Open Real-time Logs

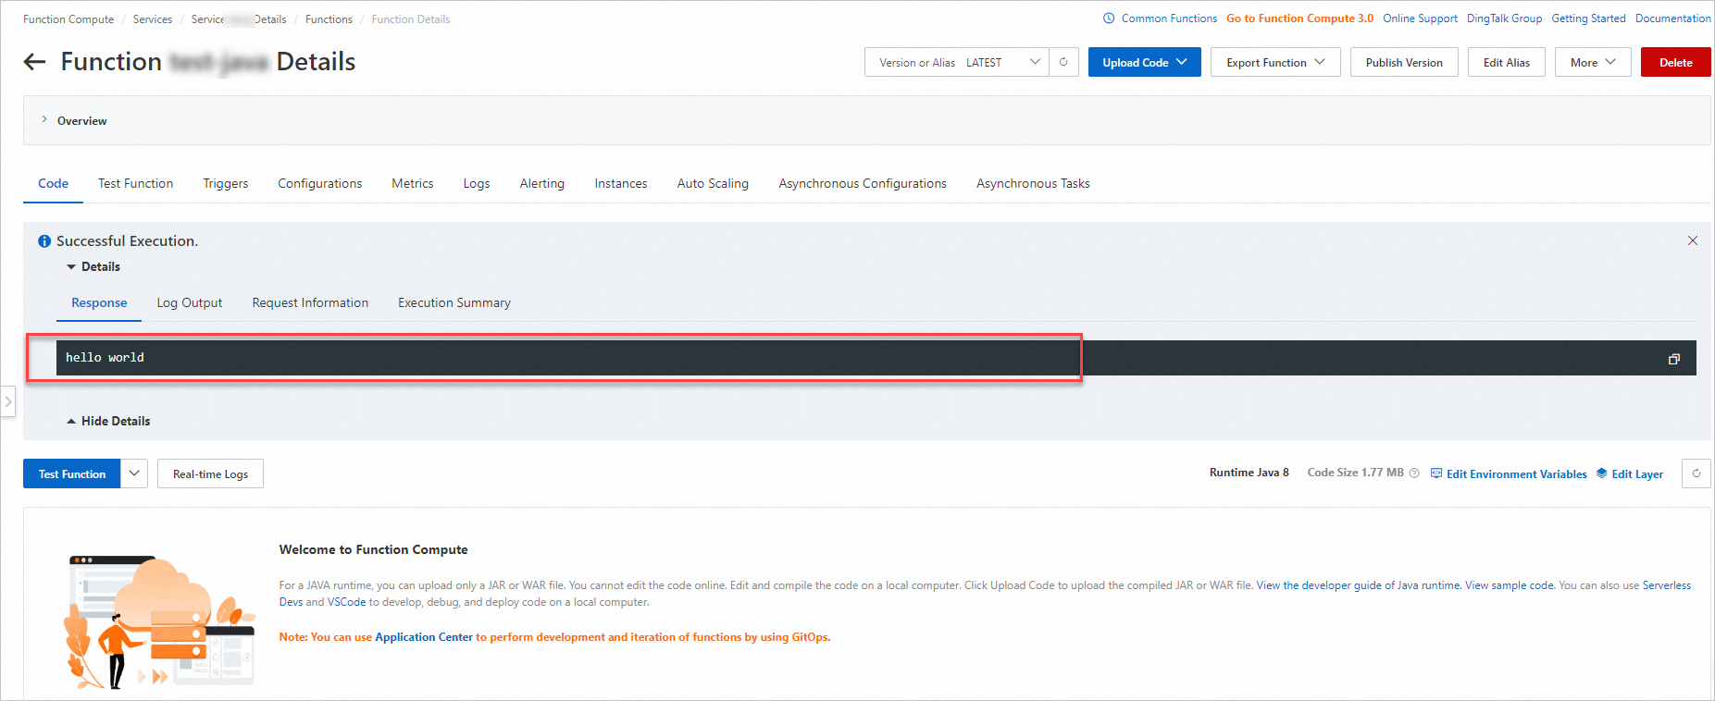coord(211,473)
